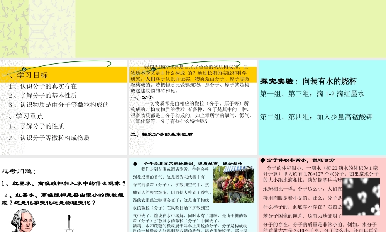Click the heading 二、探究分子的基本性质
The width and height of the screenshot is (386, 232).
tap(162, 135)
